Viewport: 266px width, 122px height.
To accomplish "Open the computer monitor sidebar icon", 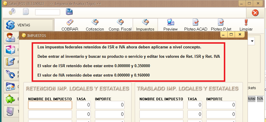I will [x=11, y=111].
